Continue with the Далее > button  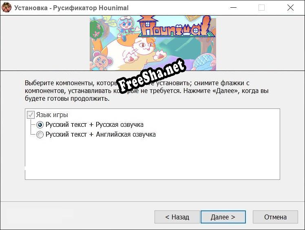point(223,217)
